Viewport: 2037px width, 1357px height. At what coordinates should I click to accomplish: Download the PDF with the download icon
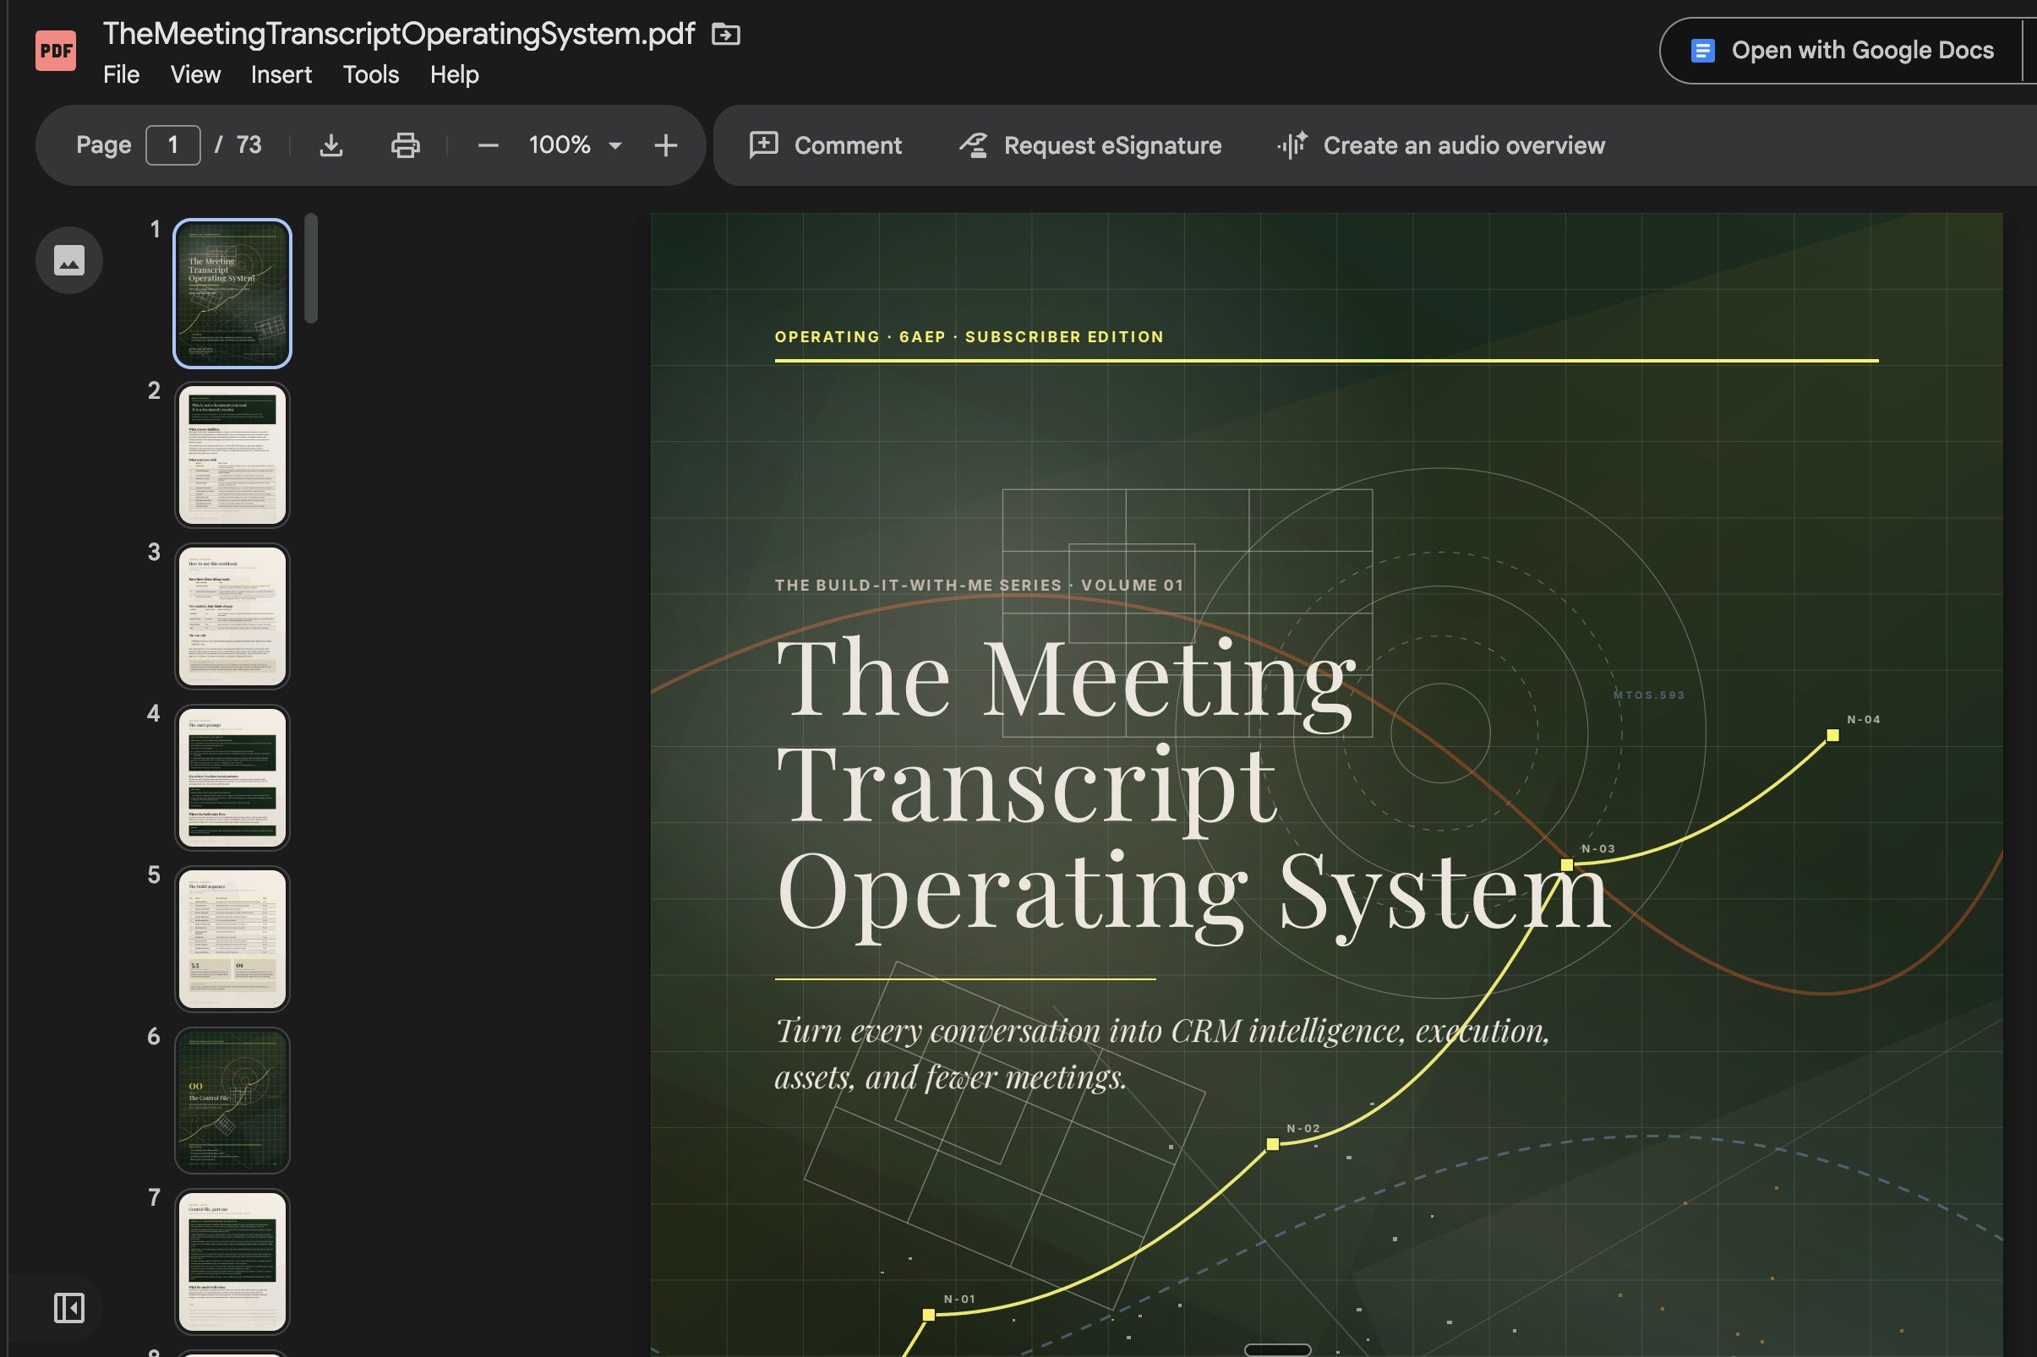[331, 145]
